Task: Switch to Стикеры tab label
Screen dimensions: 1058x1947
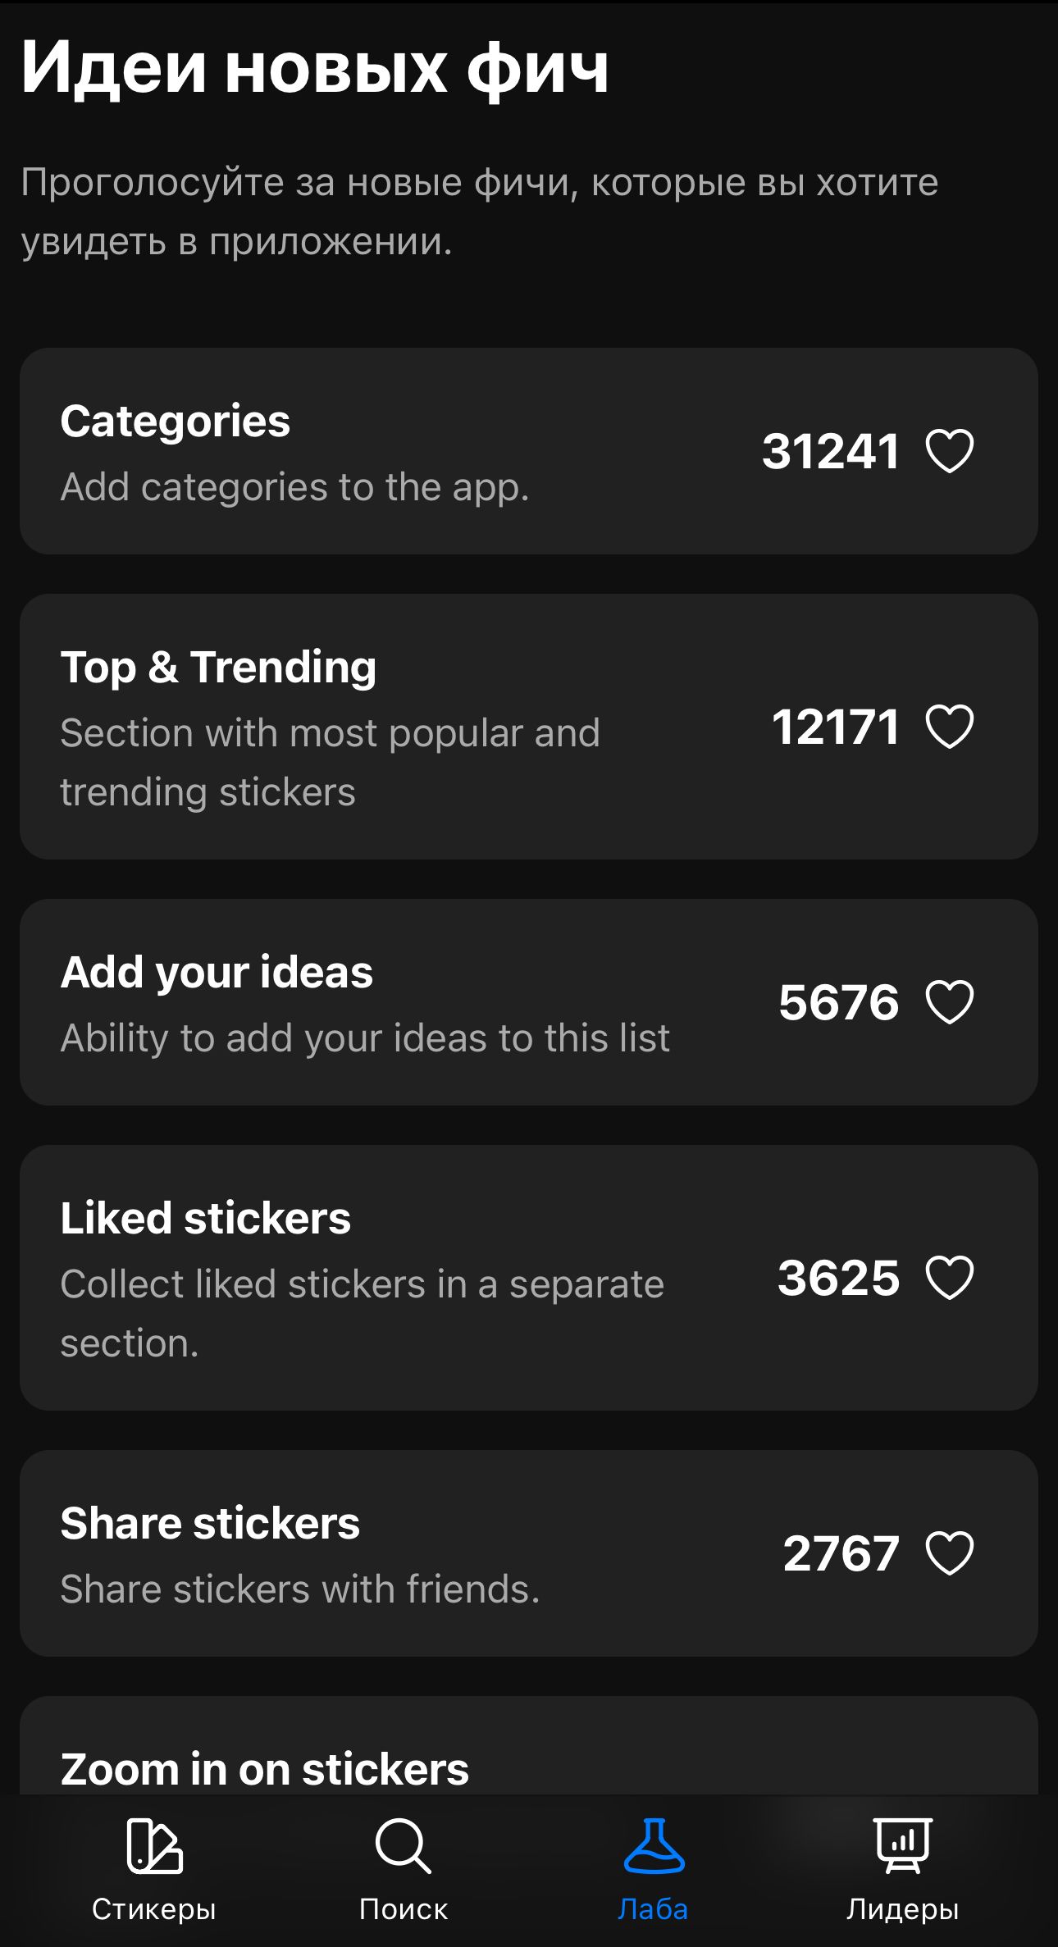Action: 154,1910
